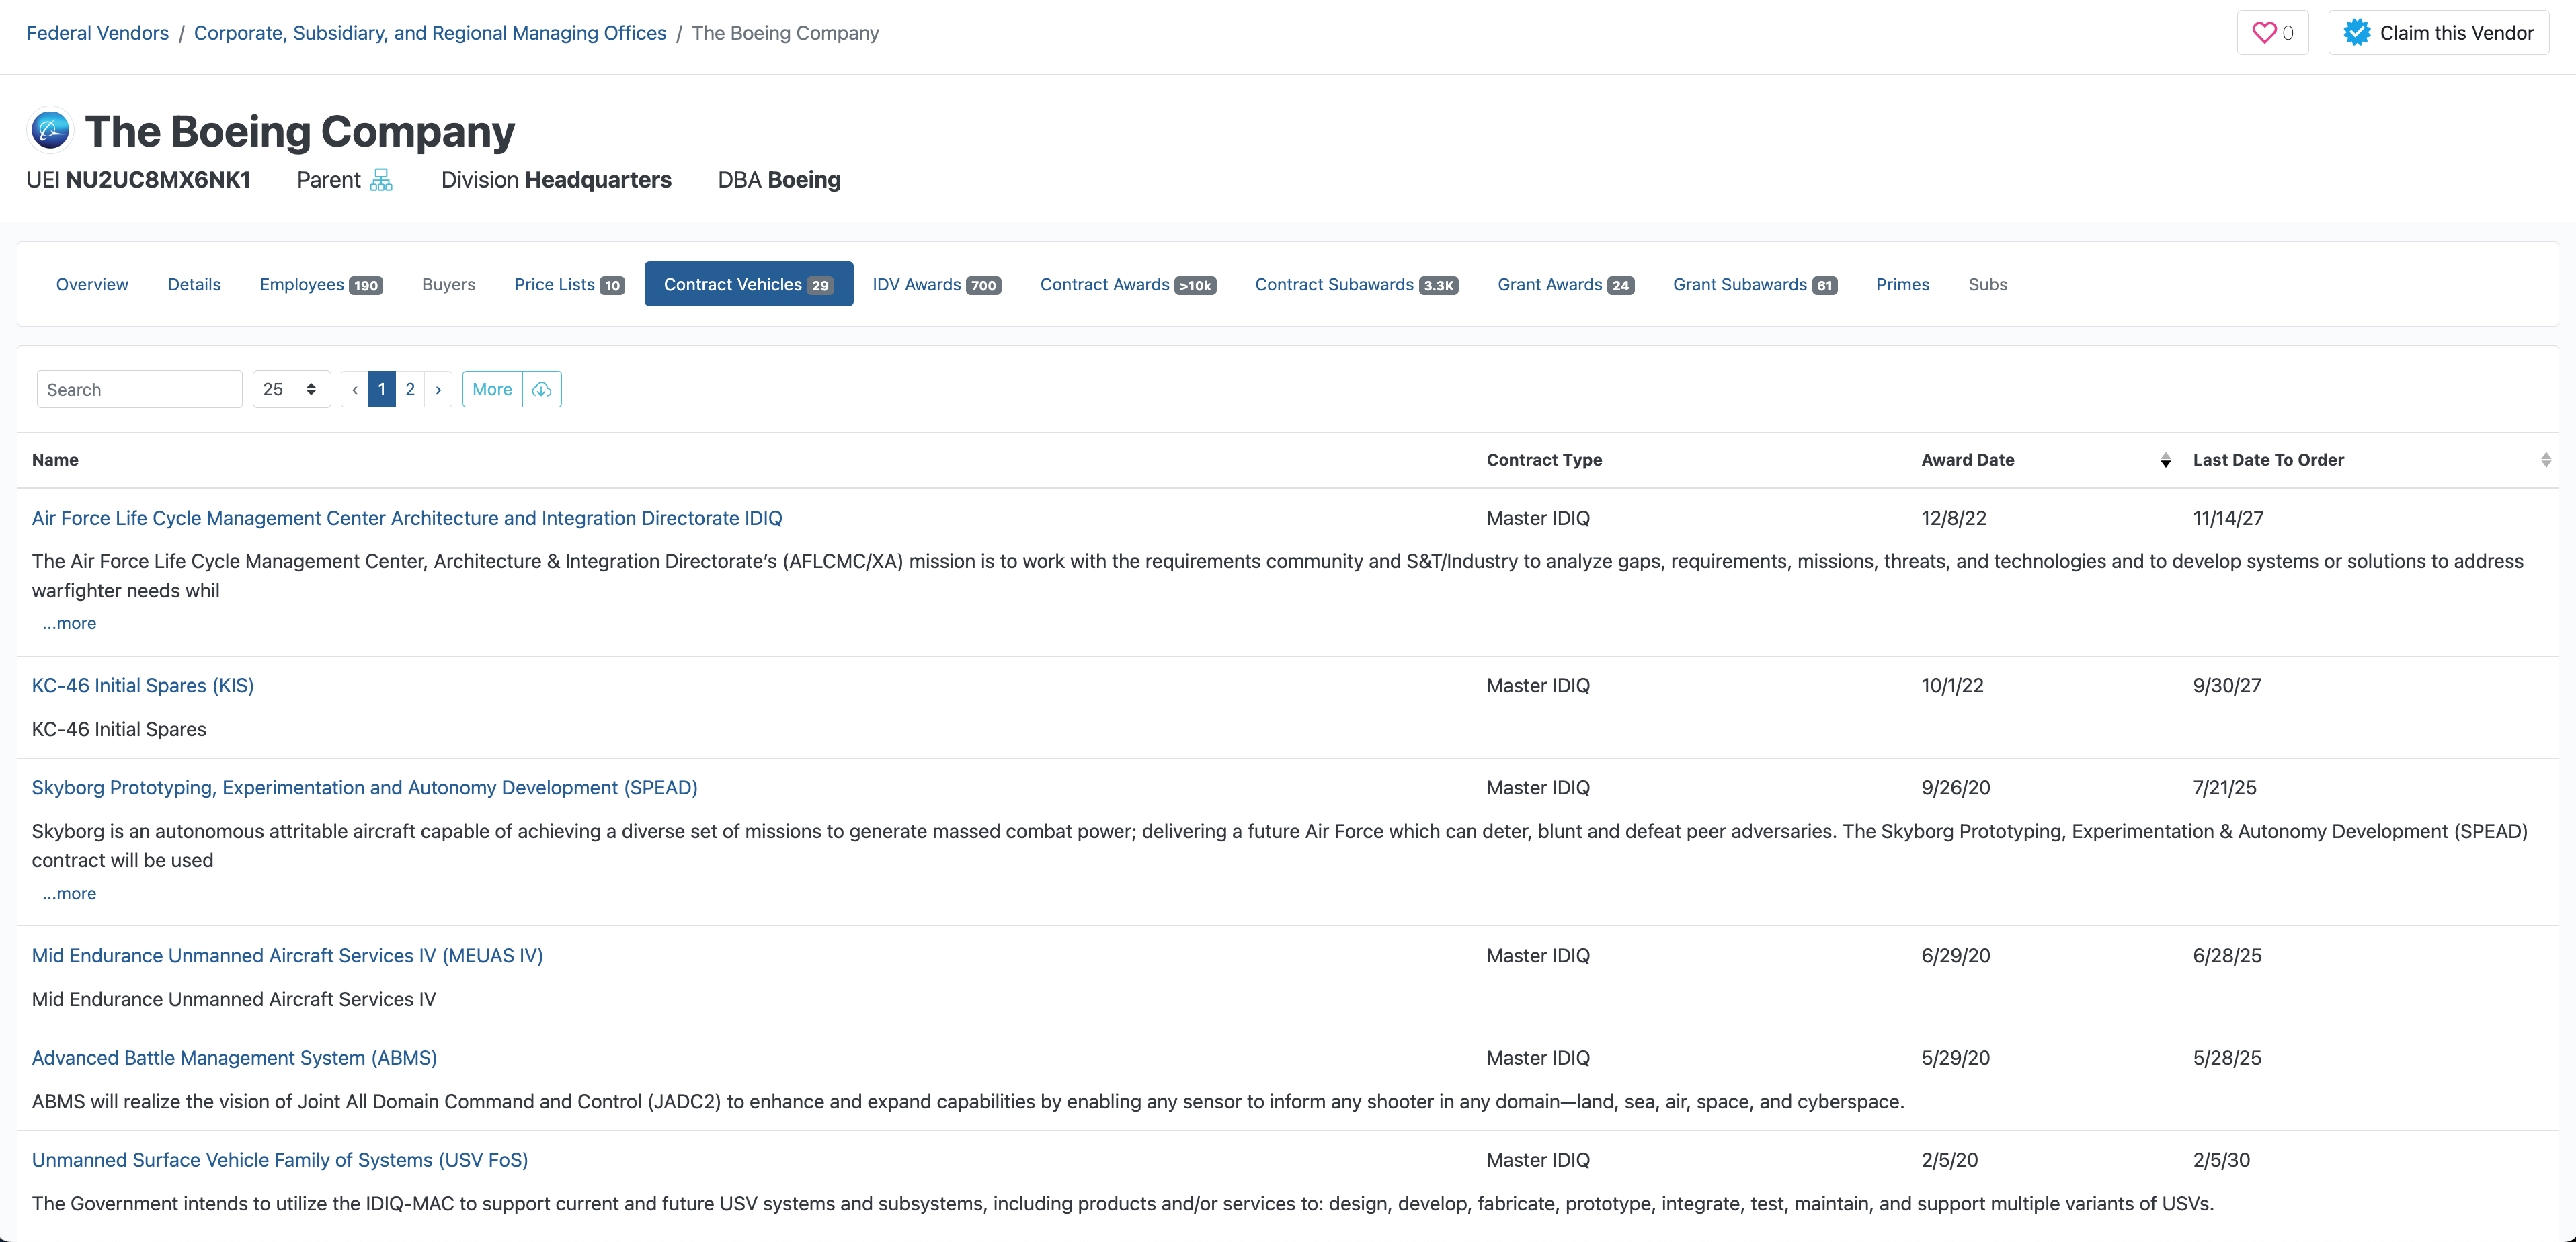Image resolution: width=2576 pixels, height=1242 pixels.
Task: Expand ...more under AFLCMC description
Action: click(69, 623)
